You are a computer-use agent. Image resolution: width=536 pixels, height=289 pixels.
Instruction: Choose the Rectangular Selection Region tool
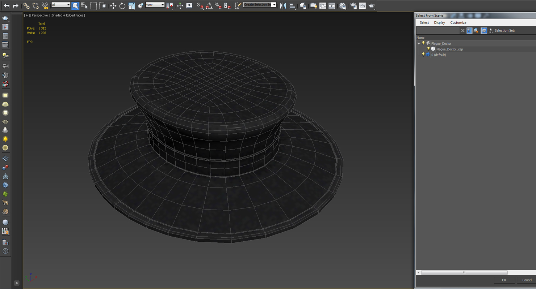point(93,6)
